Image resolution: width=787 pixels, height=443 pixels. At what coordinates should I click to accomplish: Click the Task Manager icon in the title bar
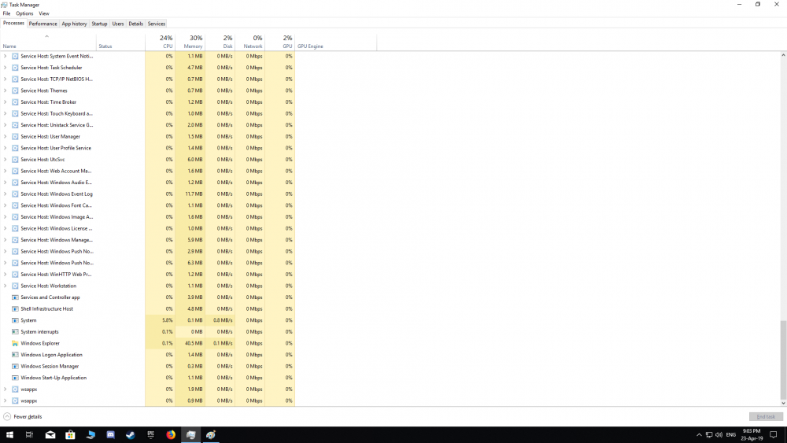click(x=4, y=5)
